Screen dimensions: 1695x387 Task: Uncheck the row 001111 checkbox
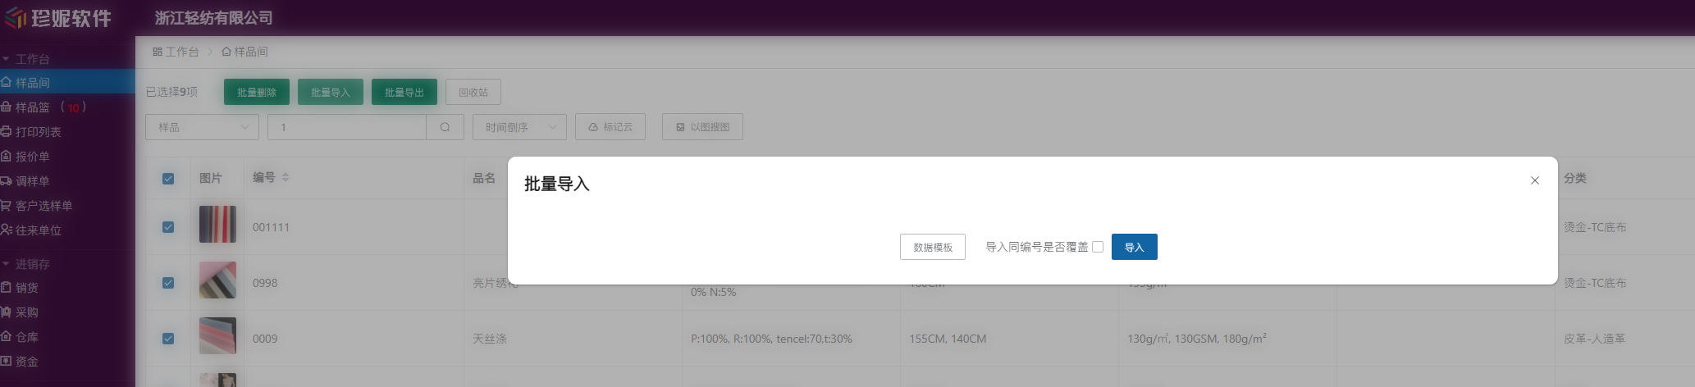[x=168, y=227]
